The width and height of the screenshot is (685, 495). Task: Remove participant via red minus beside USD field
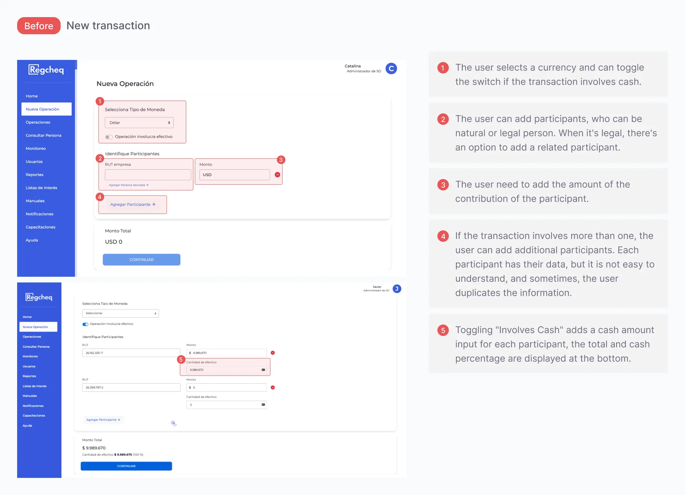pos(278,175)
